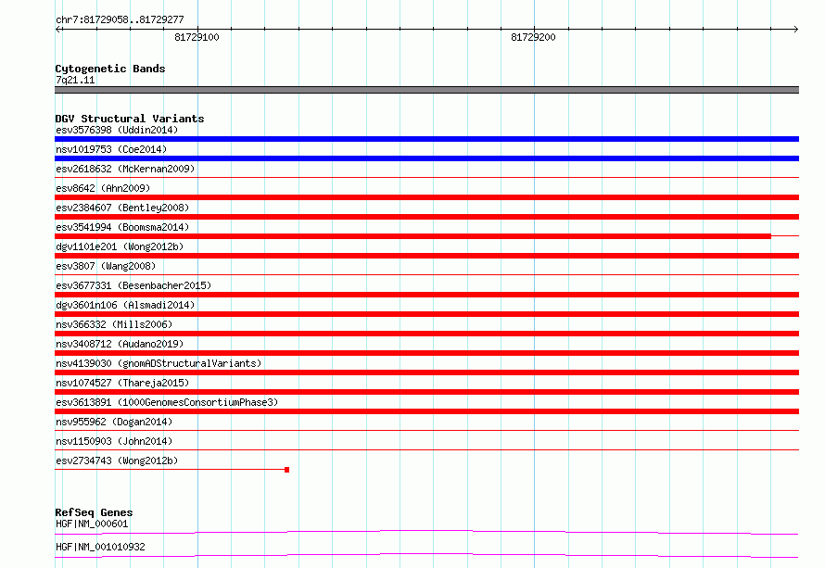Click the 81729200 ruler coordinate
The image size is (825, 568).
coord(533,37)
